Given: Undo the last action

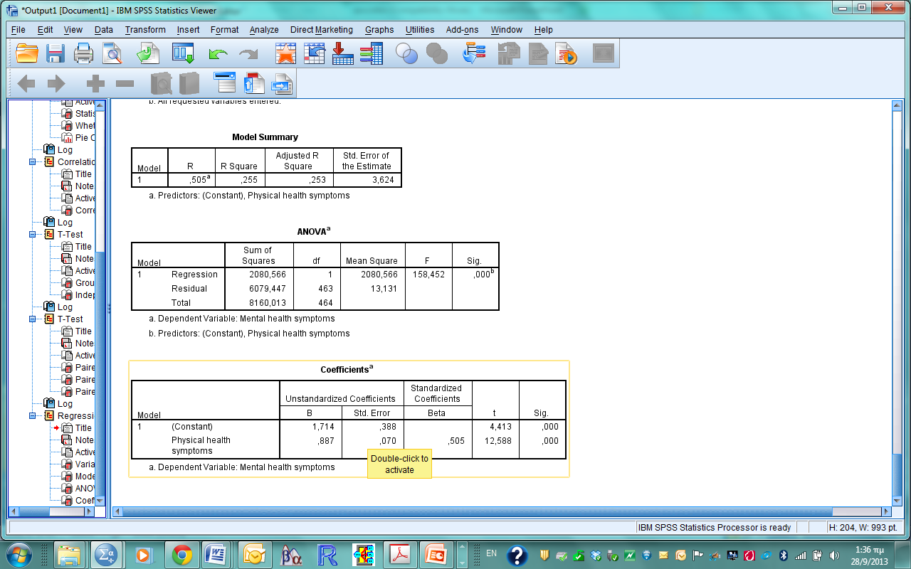Looking at the screenshot, I should pos(217,54).
